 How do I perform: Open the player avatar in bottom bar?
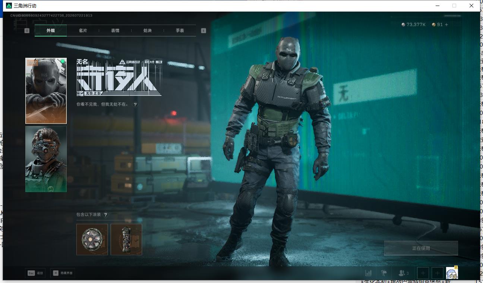(452, 273)
